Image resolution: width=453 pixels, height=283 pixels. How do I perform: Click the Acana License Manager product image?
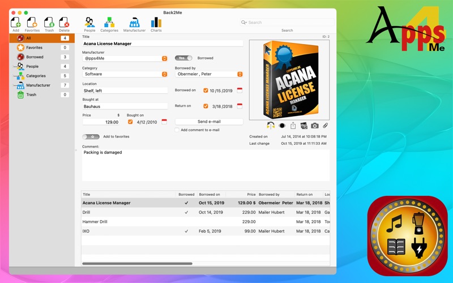tap(289, 80)
